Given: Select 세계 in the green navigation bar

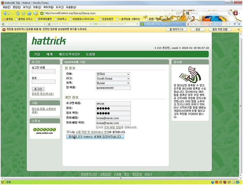Looking at the screenshot, I should (x=49, y=54).
